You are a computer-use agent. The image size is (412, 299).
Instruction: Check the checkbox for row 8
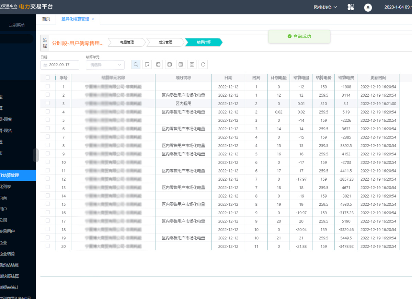48,145
